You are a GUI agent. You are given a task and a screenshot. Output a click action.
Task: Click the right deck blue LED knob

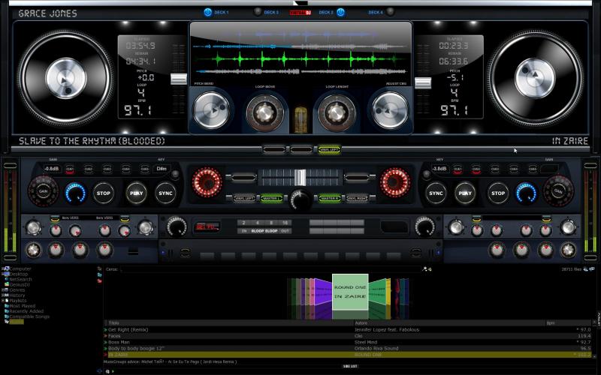pos(526,193)
